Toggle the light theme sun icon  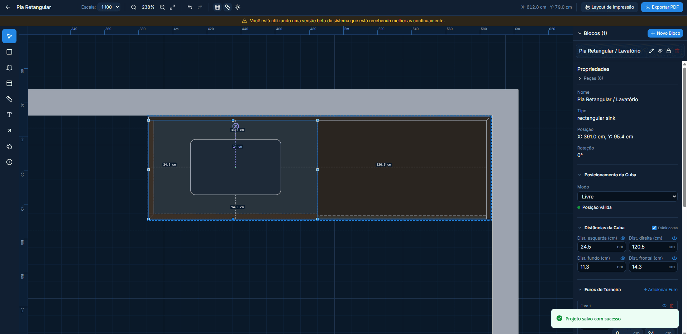tap(238, 7)
